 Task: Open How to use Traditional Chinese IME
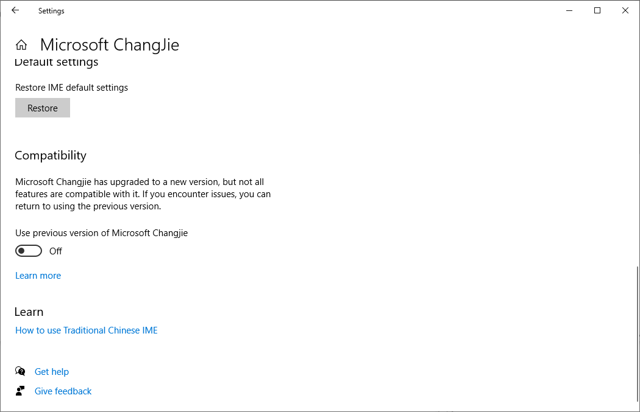point(86,330)
